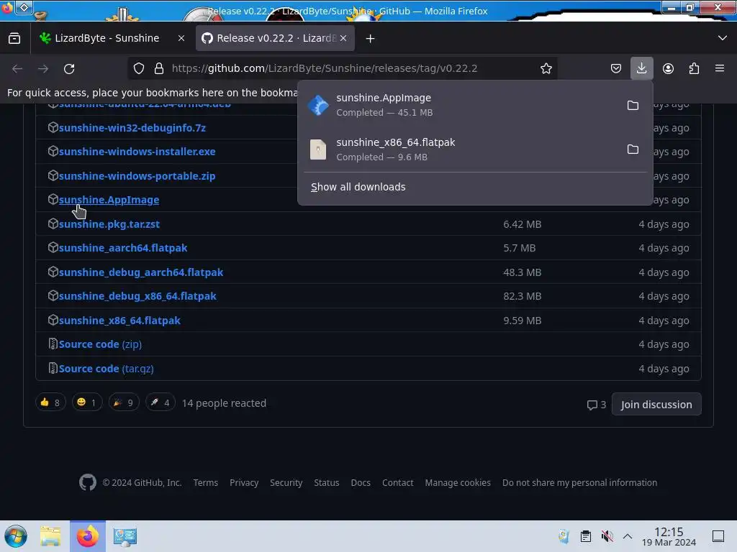
Task: Open the Docs footer link
Action: pyautogui.click(x=361, y=482)
